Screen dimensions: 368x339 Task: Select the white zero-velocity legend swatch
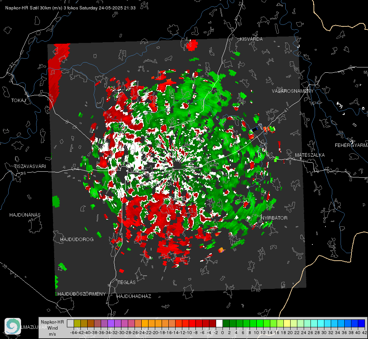point(220,324)
